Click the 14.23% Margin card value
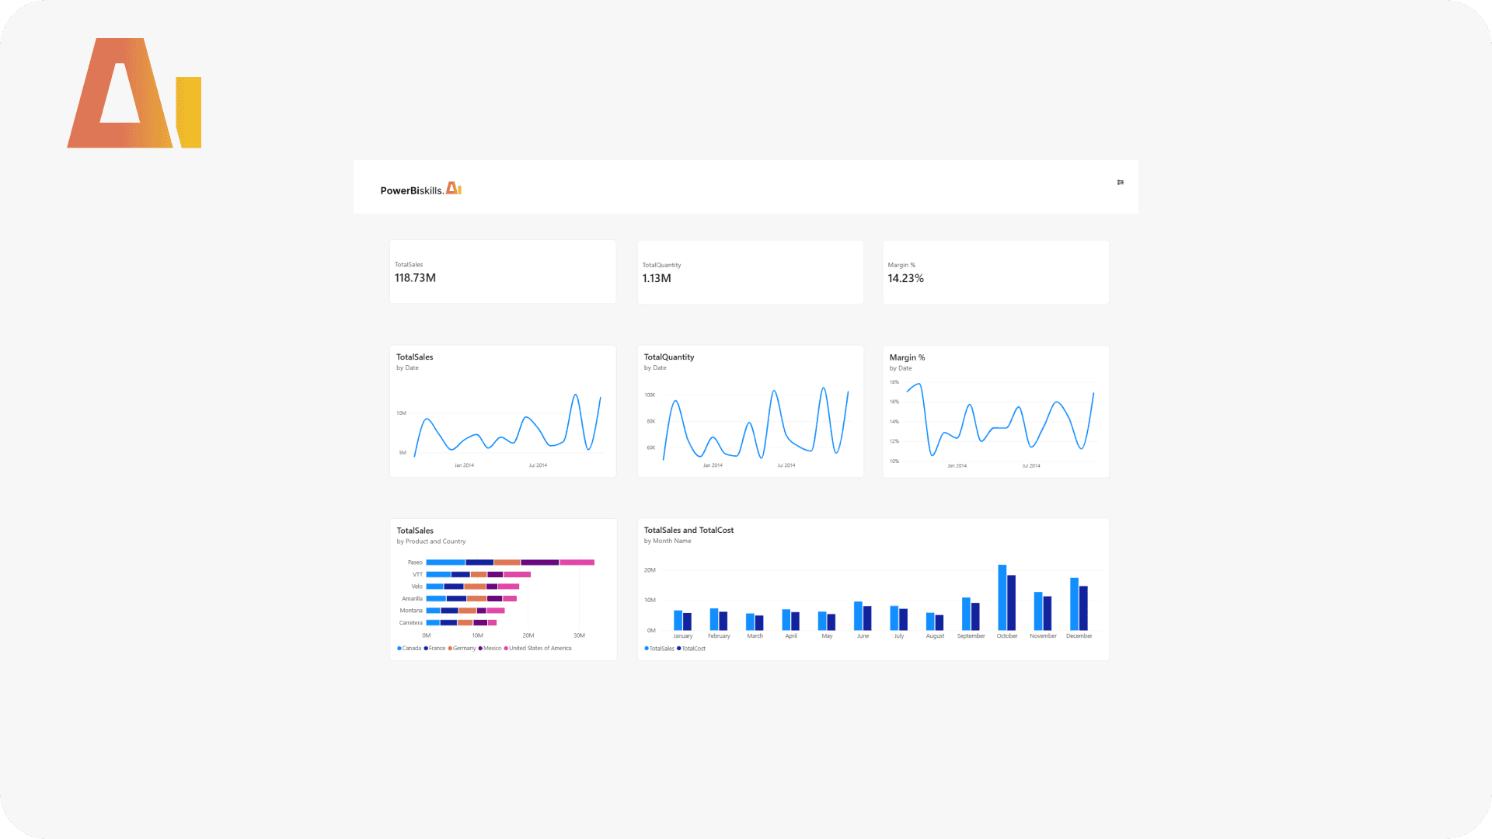Screen dimensions: 1492x839 pos(906,278)
